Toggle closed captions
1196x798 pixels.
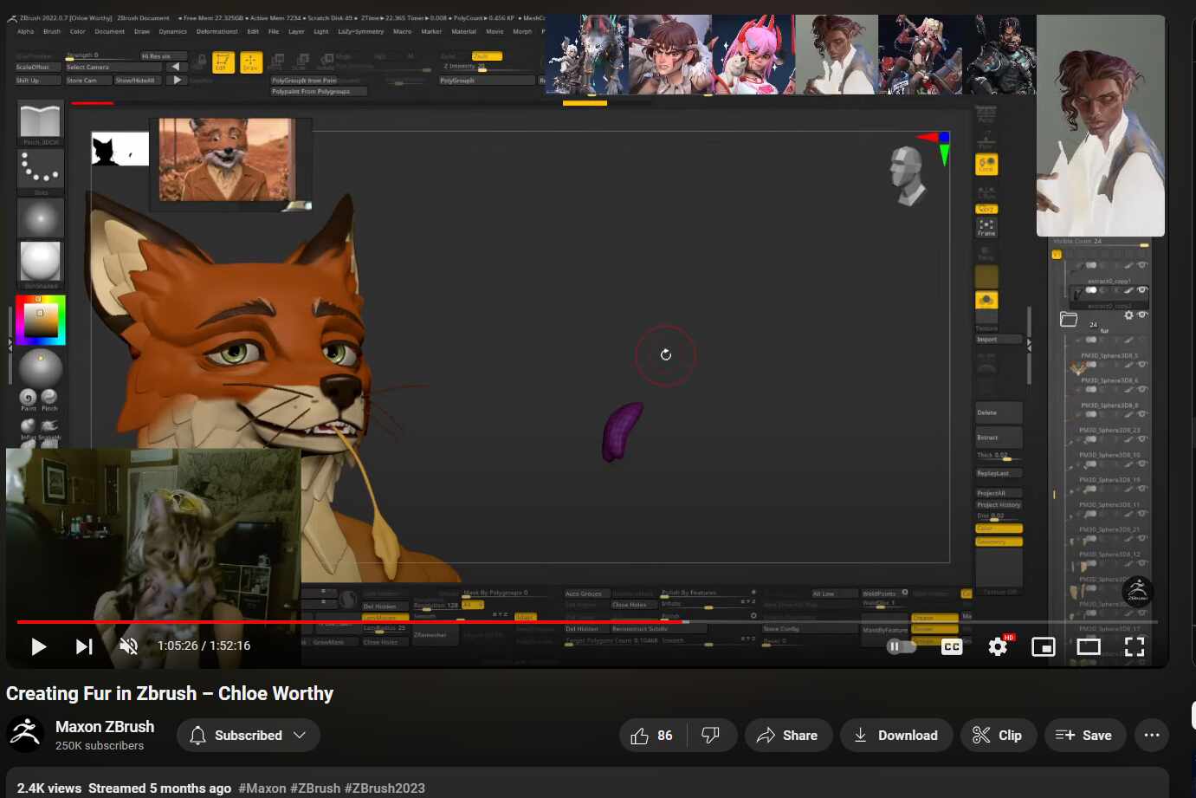pyautogui.click(x=952, y=646)
